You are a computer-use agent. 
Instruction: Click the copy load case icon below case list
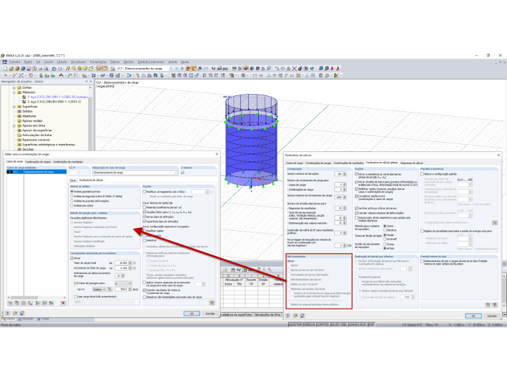click(x=17, y=303)
